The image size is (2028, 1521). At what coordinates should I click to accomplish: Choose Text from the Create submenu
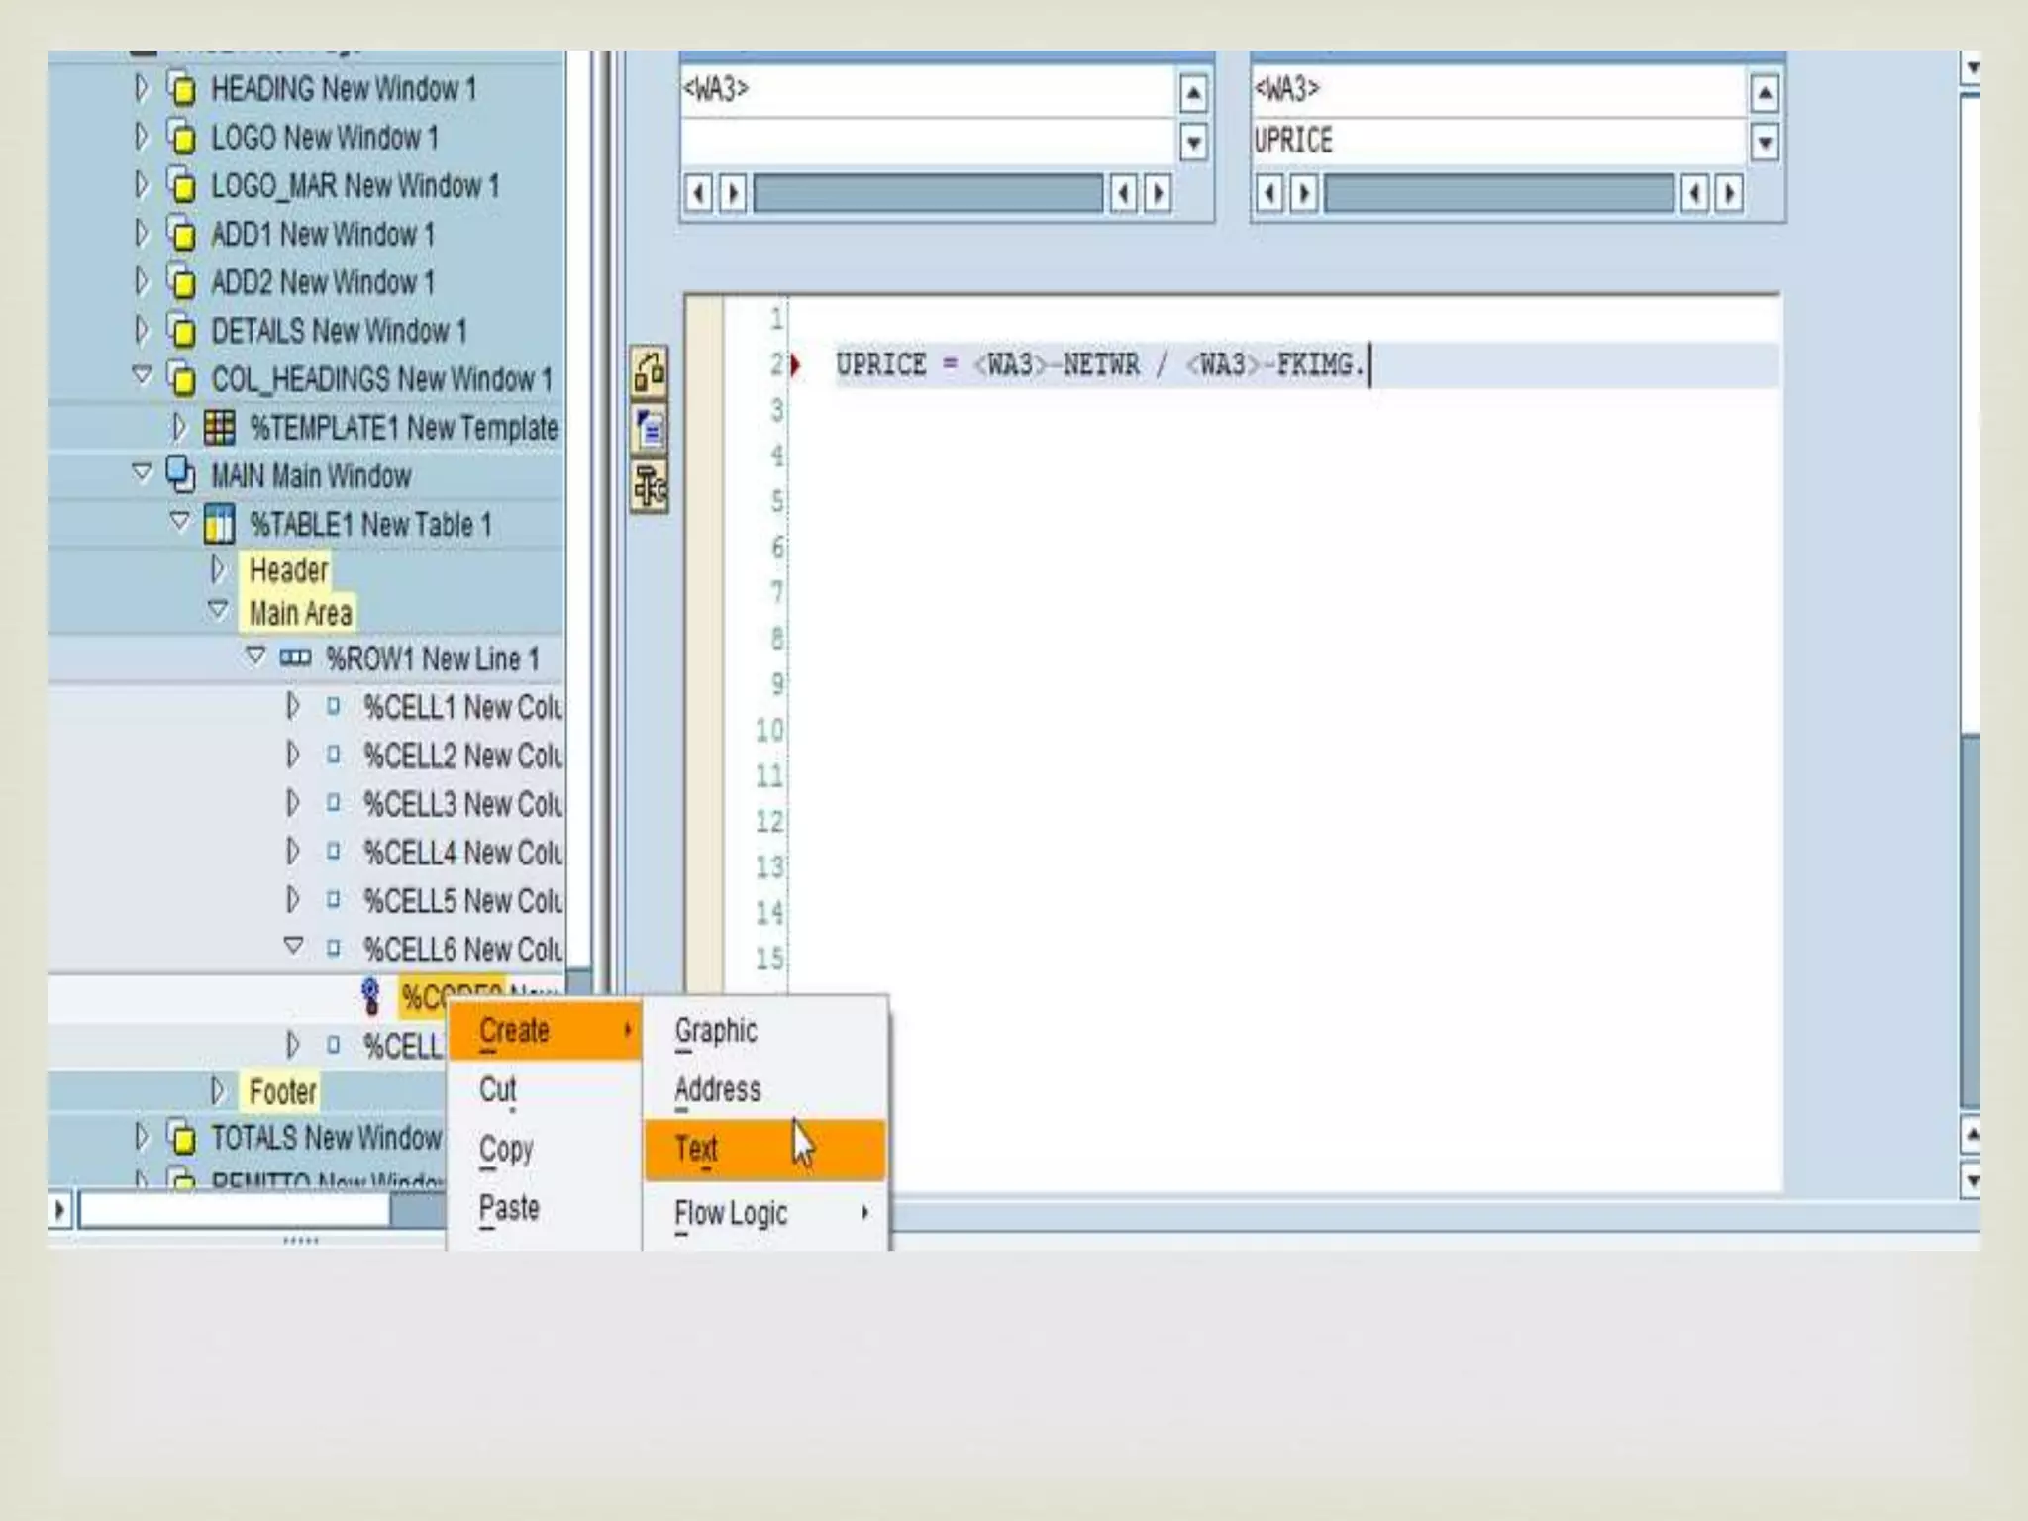(697, 1149)
